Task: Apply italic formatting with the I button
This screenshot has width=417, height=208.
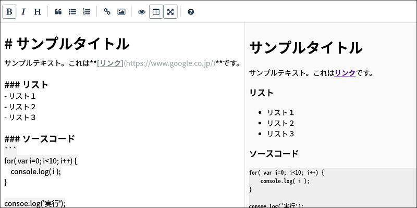Action: click(23, 12)
